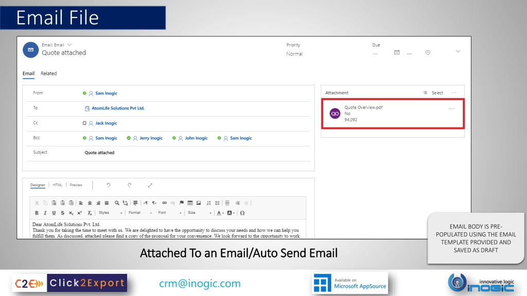
Task: Insert an image into the email body
Action: pos(199,202)
